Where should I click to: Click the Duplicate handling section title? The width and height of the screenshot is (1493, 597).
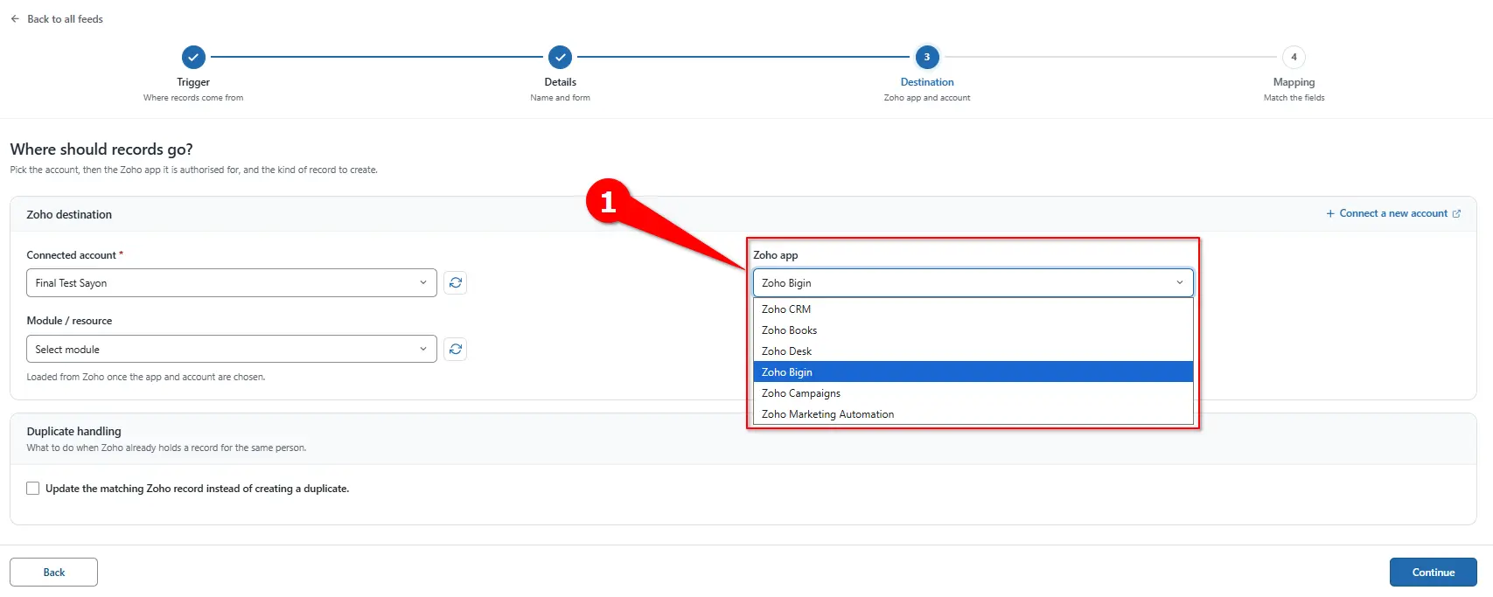[x=74, y=431]
